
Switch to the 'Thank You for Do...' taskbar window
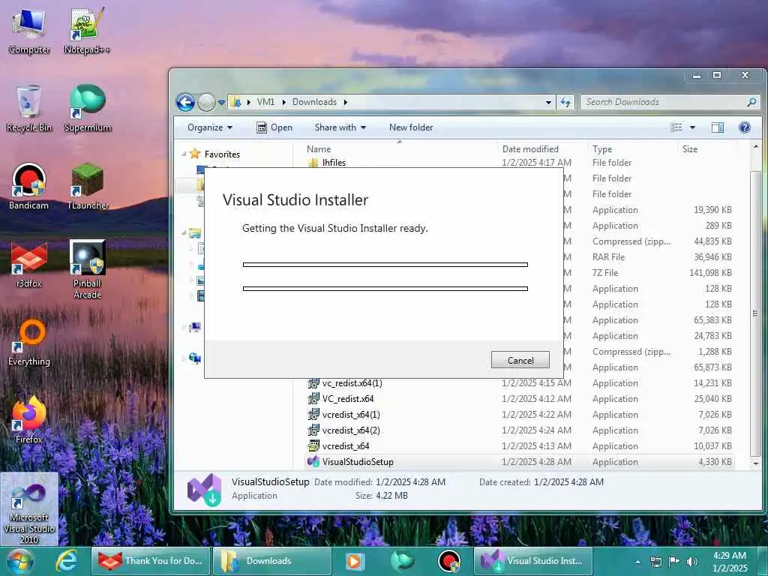[x=150, y=561]
